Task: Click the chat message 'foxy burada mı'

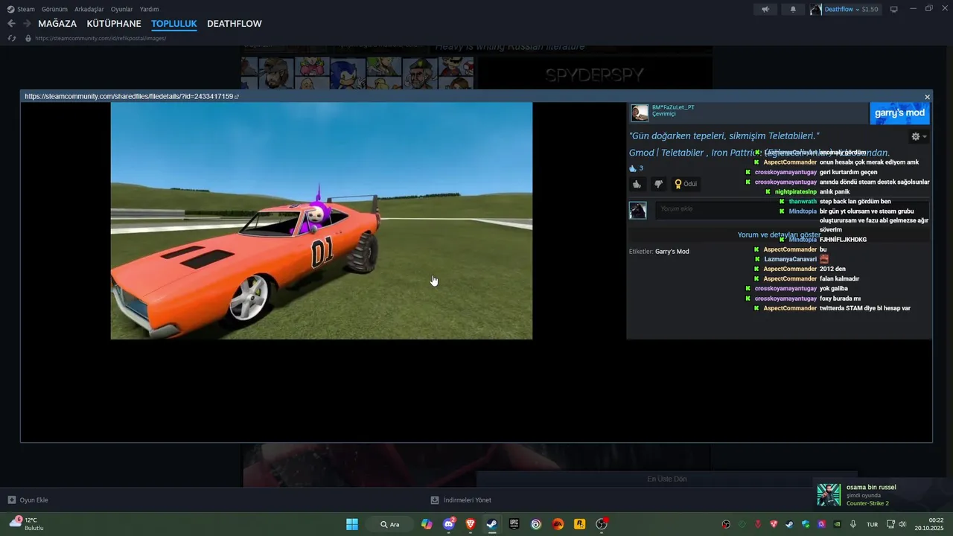Action: 840,299
